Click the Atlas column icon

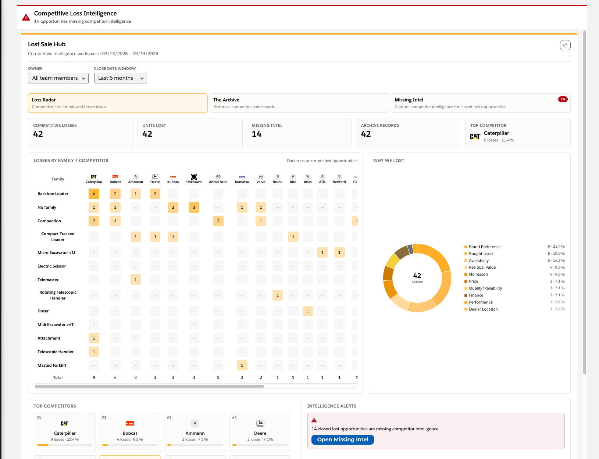308,176
